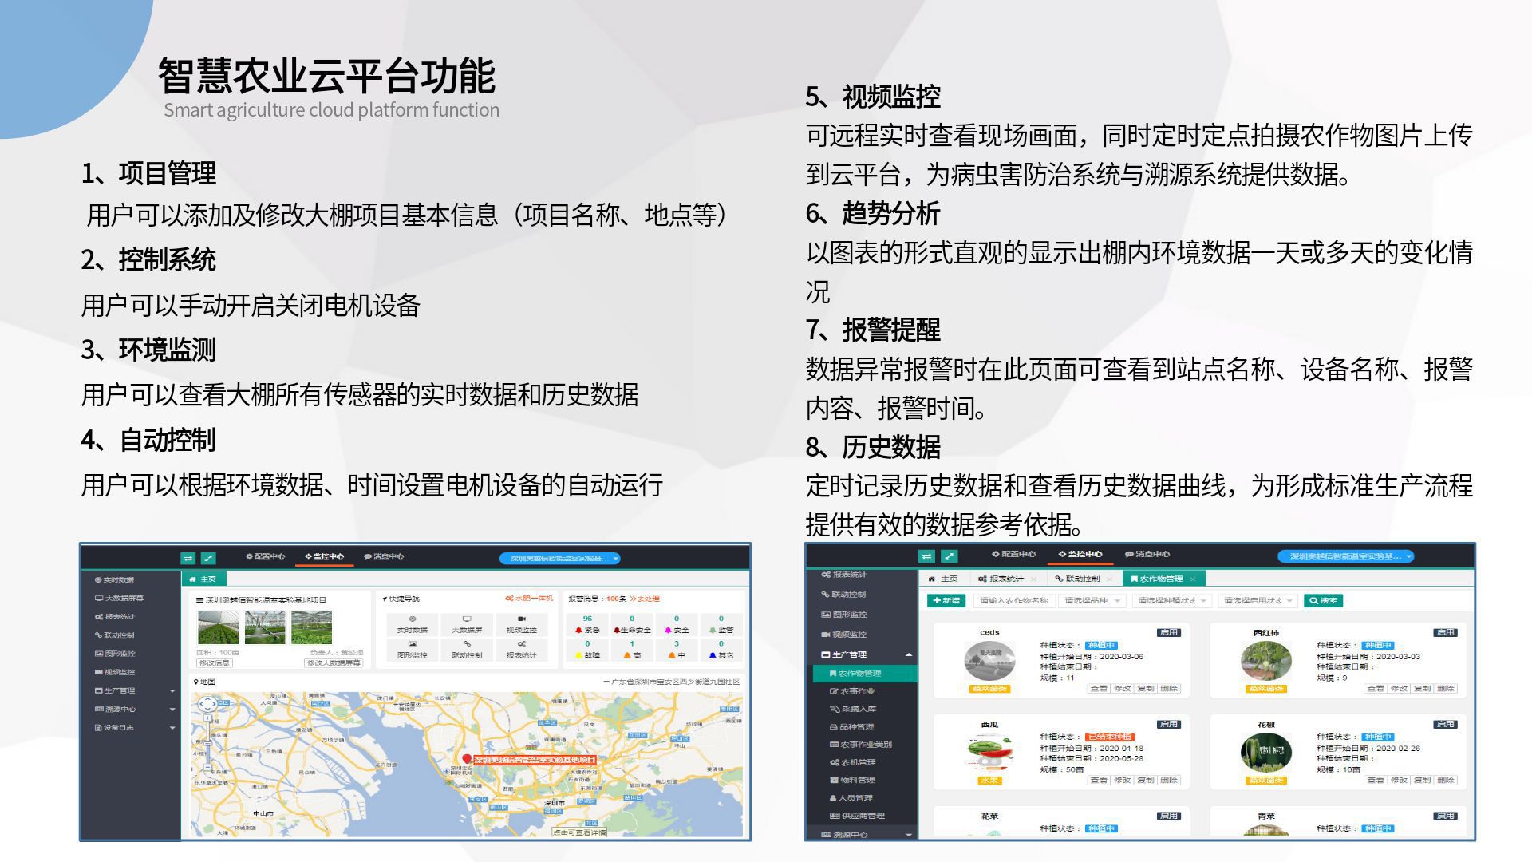Click the red 紧急 alarm bell icon
The image size is (1532, 862).
pyautogui.click(x=579, y=631)
